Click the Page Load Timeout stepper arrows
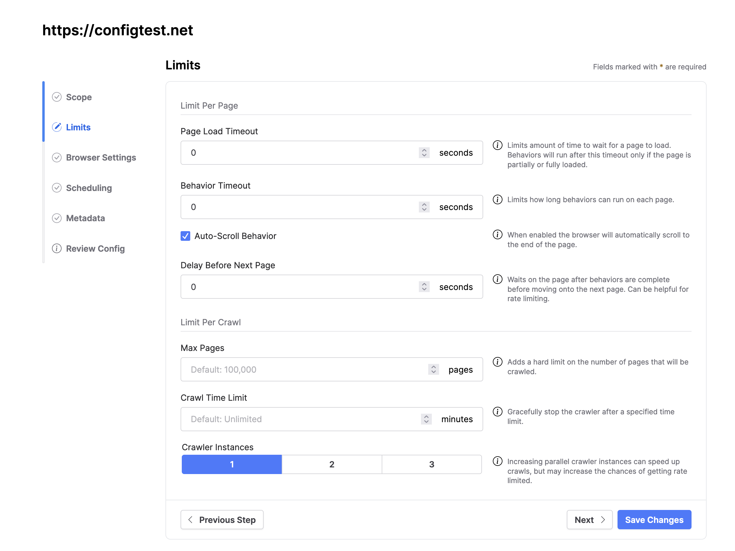The image size is (735, 551). click(x=424, y=153)
